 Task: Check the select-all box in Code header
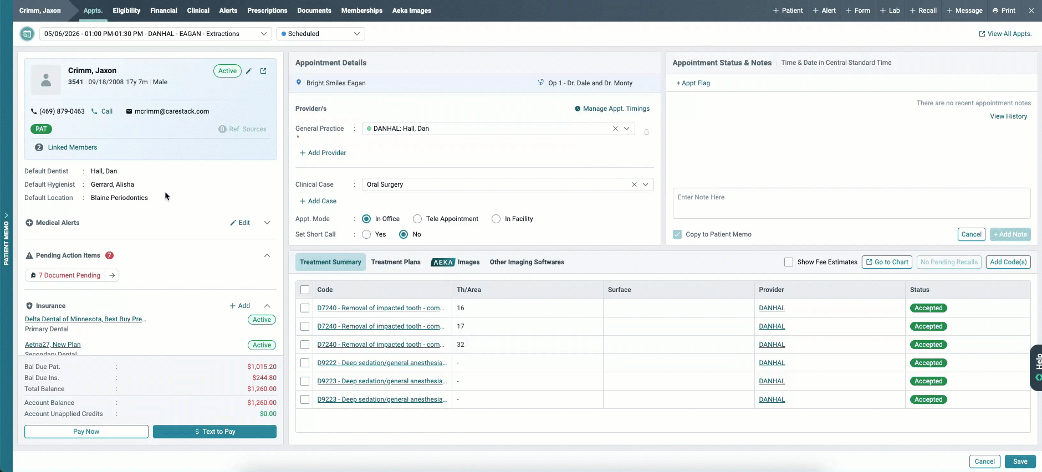pos(305,290)
